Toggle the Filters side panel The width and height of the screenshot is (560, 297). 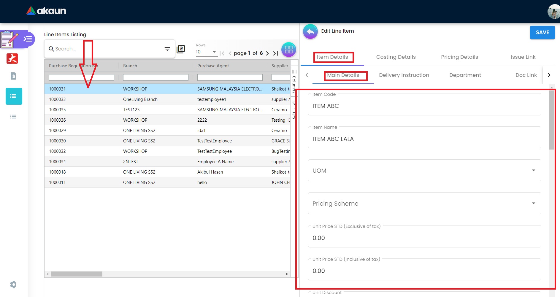click(294, 110)
